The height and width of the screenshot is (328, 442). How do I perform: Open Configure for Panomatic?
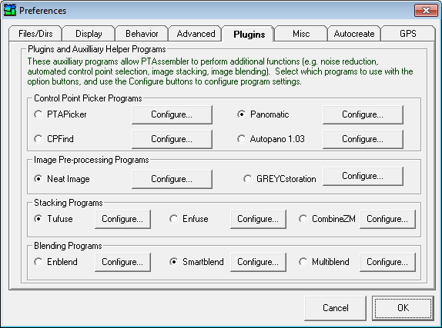coord(363,114)
